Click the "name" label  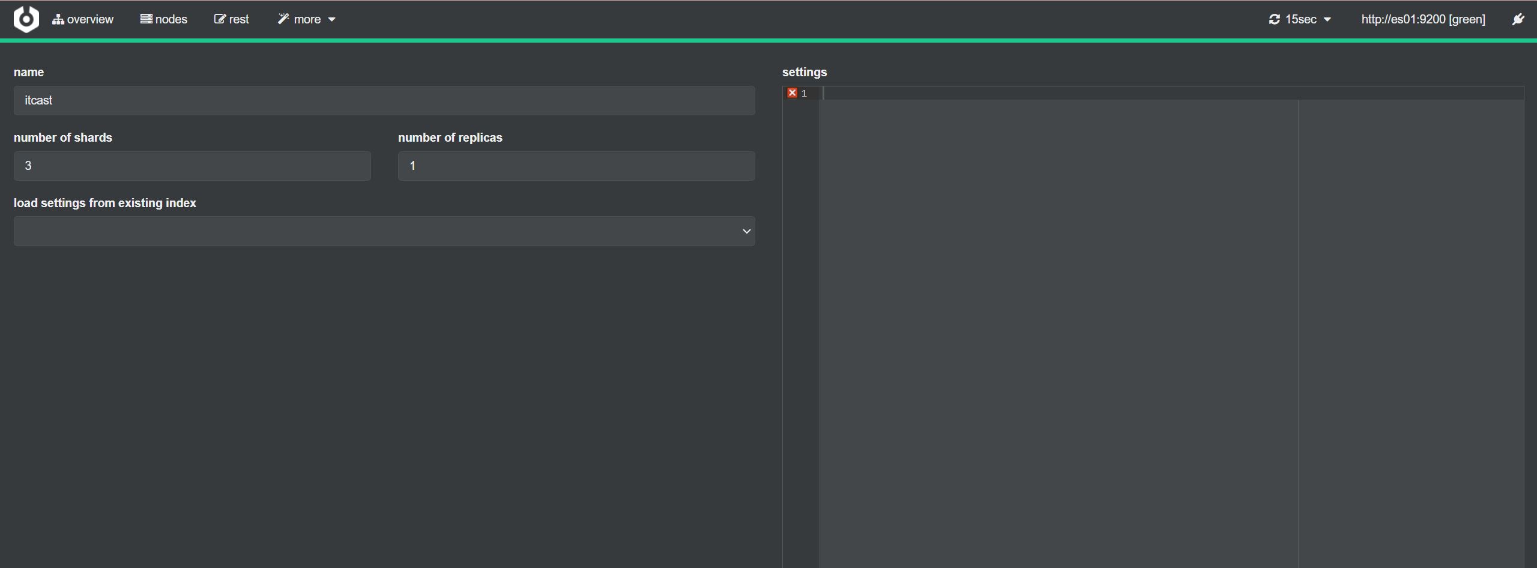tap(29, 72)
